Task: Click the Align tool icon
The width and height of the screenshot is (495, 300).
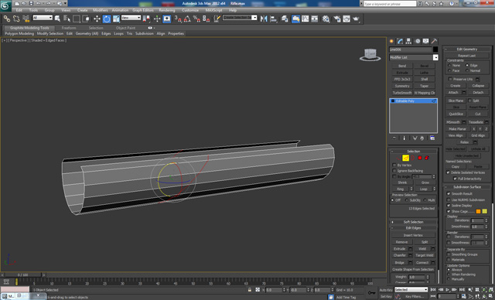Action: point(273,19)
